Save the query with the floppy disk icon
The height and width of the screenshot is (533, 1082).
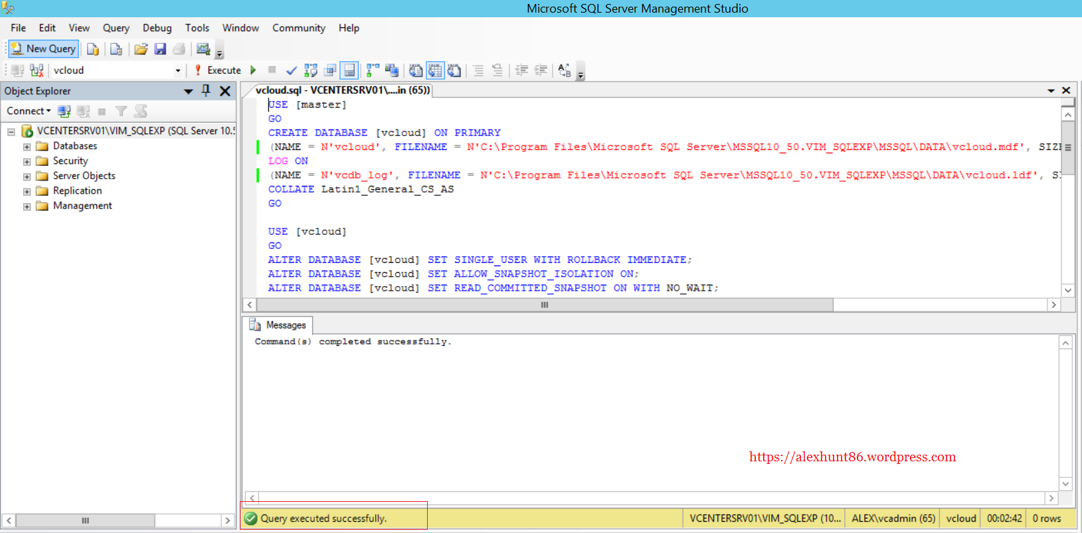(160, 49)
